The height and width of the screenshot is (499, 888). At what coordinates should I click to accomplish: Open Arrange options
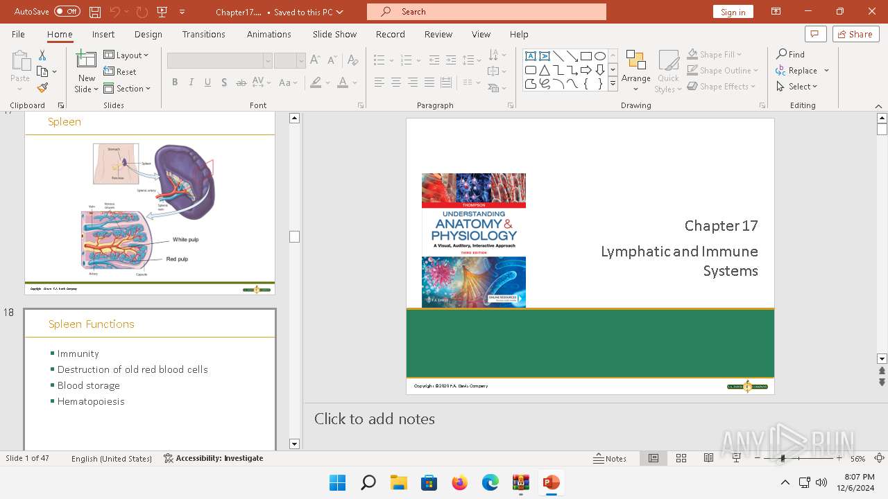[635, 71]
